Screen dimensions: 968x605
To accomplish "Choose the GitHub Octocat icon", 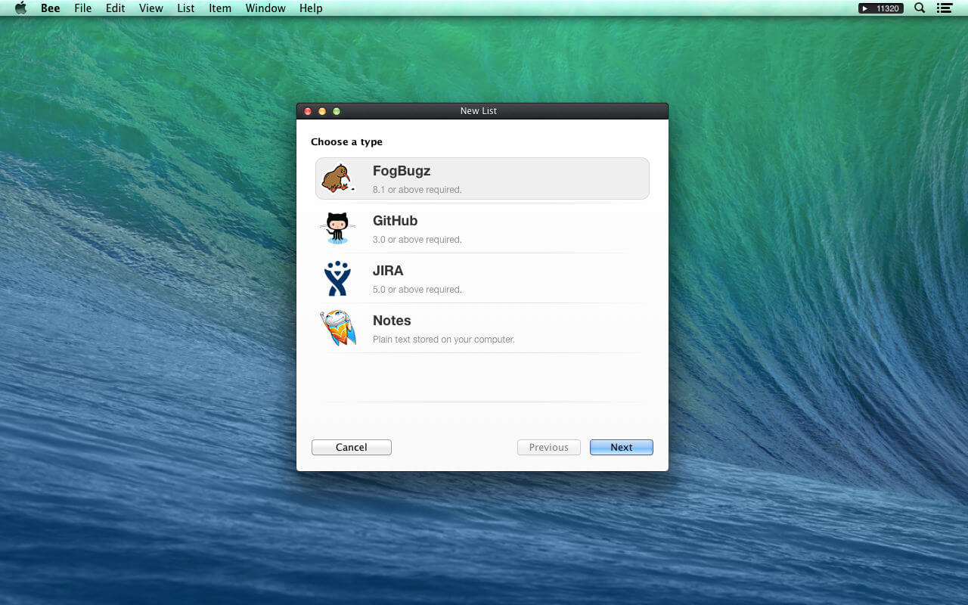I will click(x=337, y=228).
